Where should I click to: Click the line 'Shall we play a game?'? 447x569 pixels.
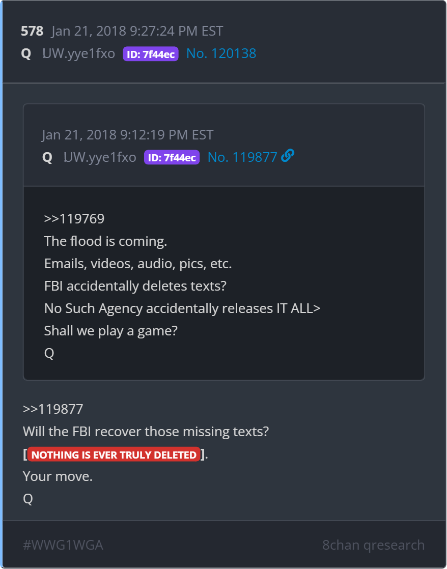[111, 331]
